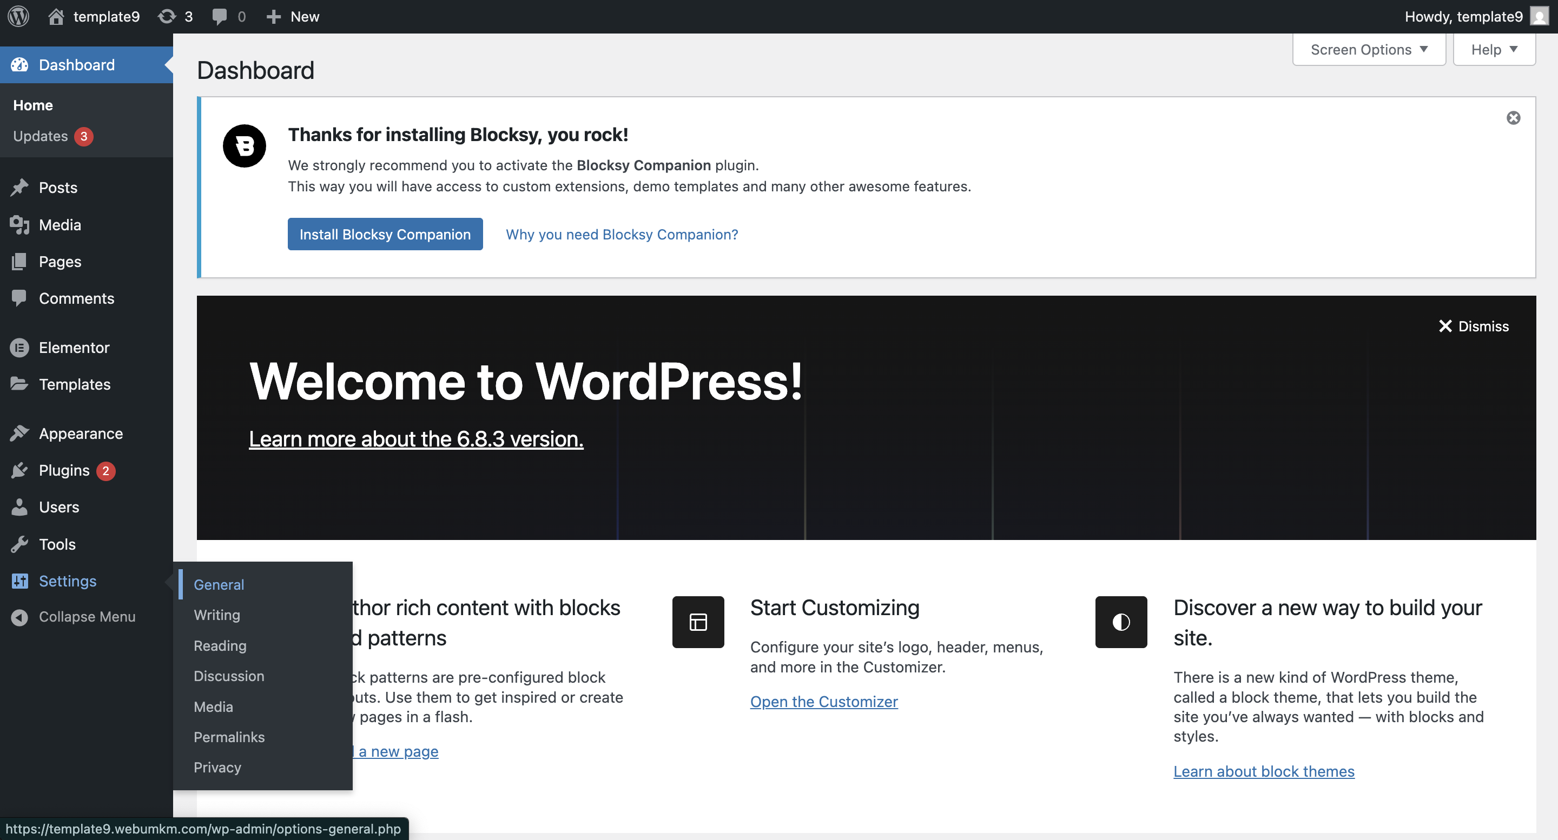Open the New content dropdown in admin bar
This screenshot has height=840, width=1558.
point(293,16)
